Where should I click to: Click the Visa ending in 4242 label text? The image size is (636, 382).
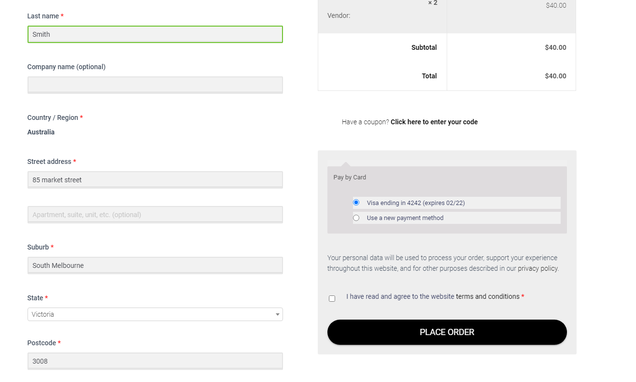(x=416, y=203)
